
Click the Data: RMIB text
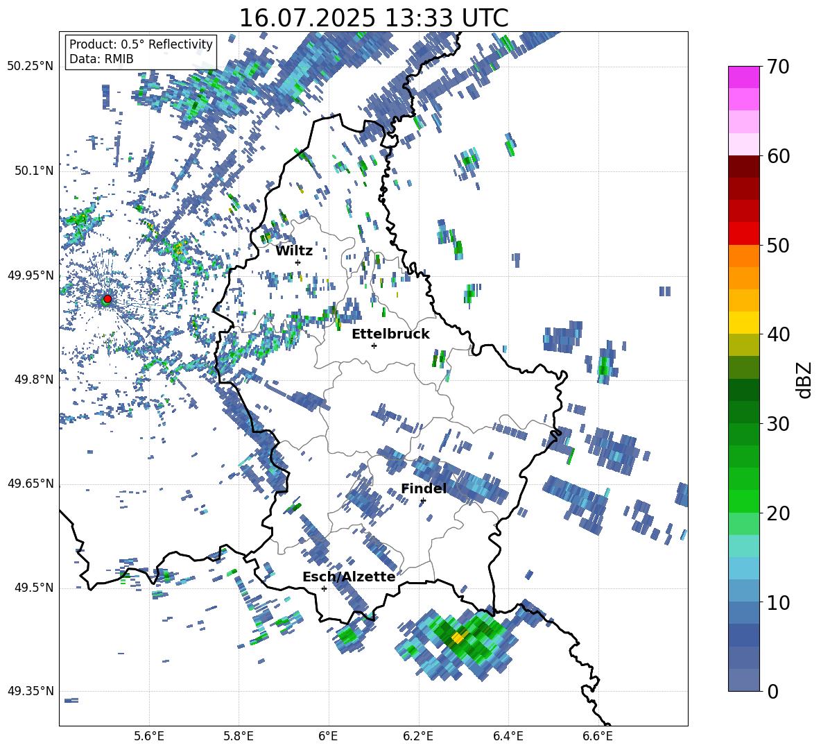point(101,59)
